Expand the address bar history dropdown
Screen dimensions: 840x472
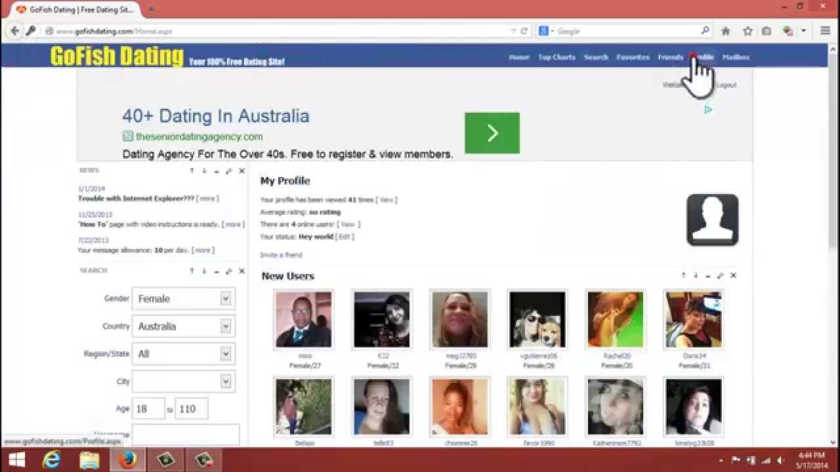coord(514,31)
